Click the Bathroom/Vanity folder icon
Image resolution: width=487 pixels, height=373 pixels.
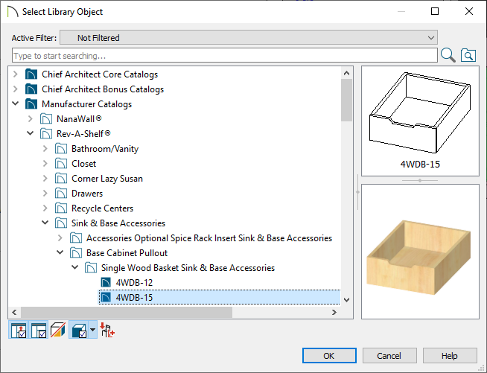61,149
